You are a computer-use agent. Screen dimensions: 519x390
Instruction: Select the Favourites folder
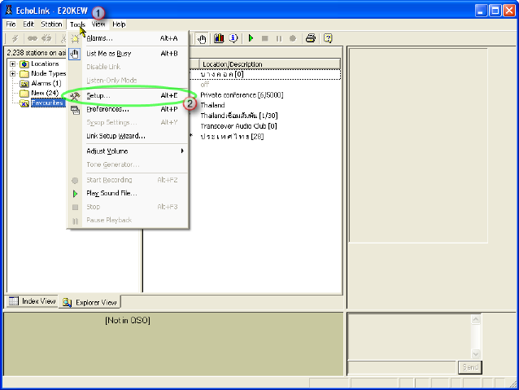pos(47,103)
